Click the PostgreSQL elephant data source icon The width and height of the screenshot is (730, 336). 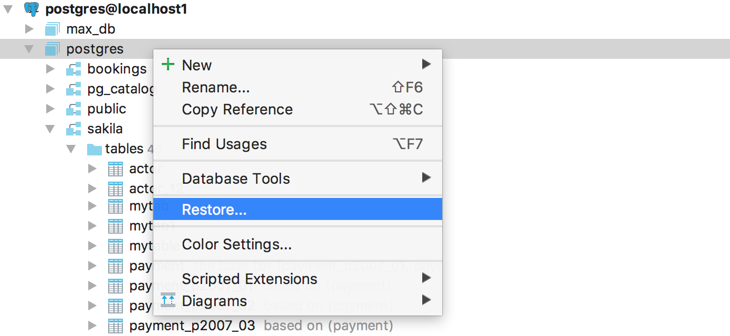coord(32,9)
